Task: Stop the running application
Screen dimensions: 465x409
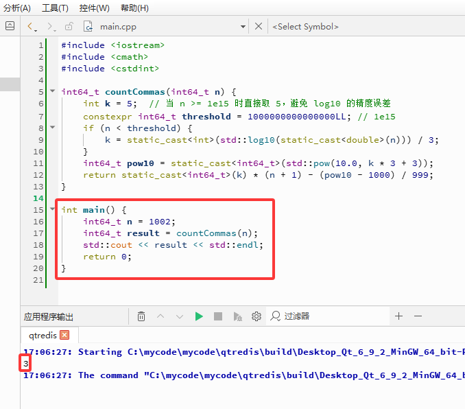Action: pyautogui.click(x=218, y=316)
